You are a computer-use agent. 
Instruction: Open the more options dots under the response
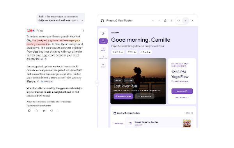point(59,111)
